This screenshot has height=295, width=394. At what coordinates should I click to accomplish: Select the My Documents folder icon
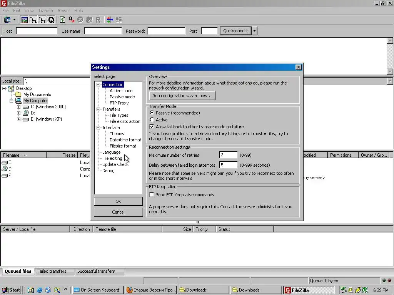coord(18,94)
